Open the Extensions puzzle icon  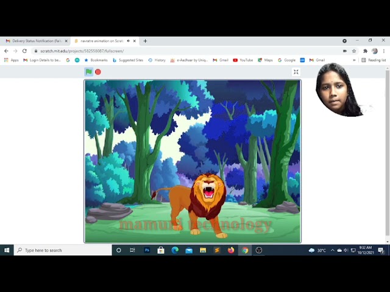[x=365, y=51]
